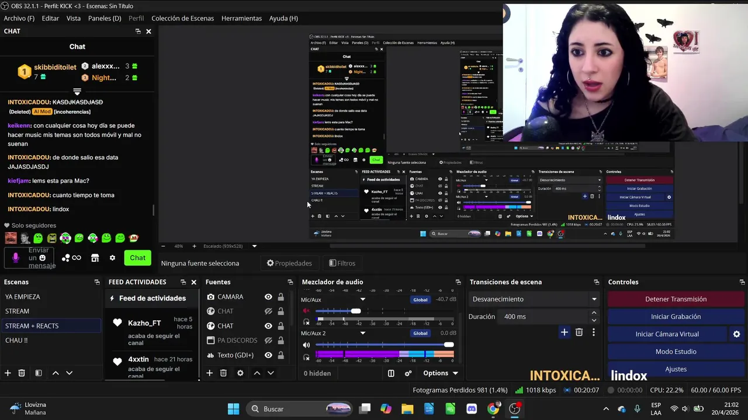Open the preview scaling dropdown

point(254,246)
